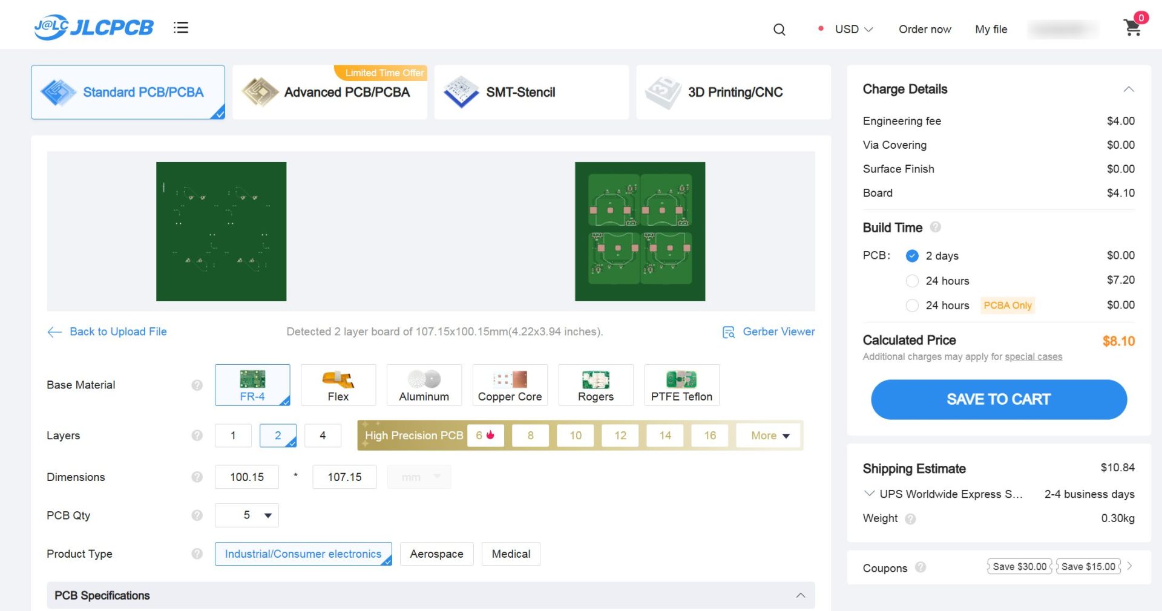The image size is (1162, 611).
Task: Switch to Advanced PCB/PCBA tab
Action: pyautogui.click(x=330, y=93)
